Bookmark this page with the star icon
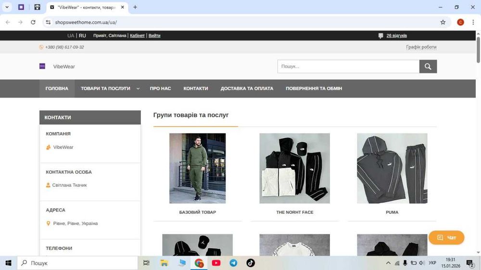This screenshot has width=481, height=270. 443,22
